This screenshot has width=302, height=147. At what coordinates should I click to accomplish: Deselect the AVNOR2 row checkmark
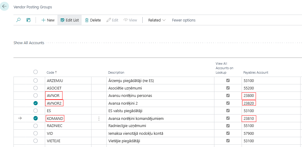point(36,103)
